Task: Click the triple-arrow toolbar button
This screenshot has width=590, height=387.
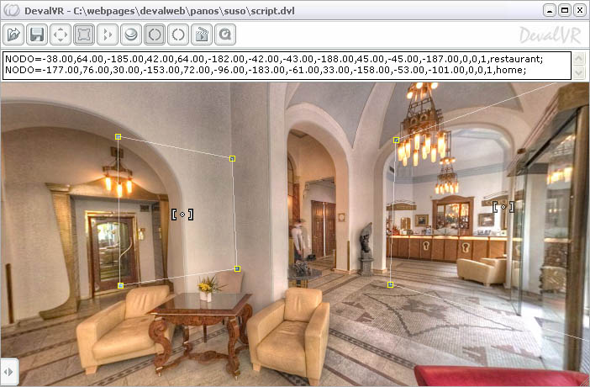Action: point(108,34)
